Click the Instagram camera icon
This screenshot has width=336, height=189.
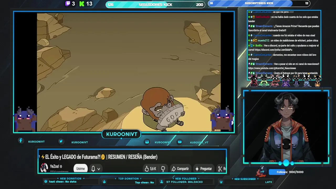click(147, 142)
